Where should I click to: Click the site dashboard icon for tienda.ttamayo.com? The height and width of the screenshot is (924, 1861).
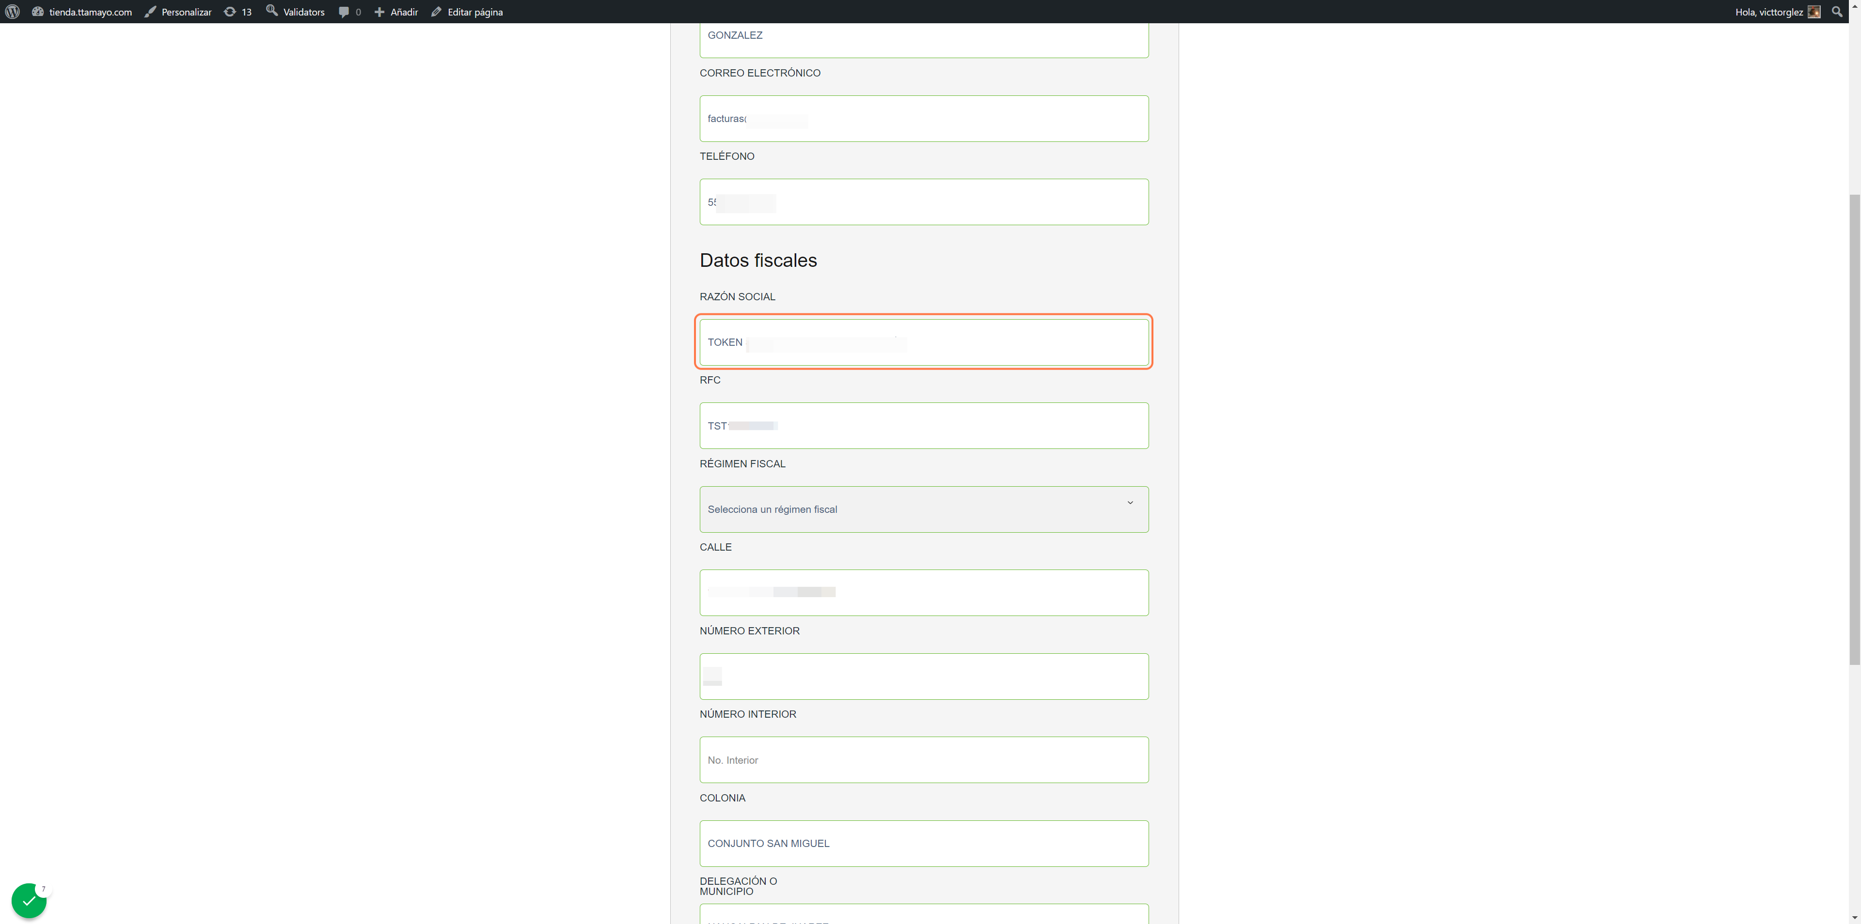[x=38, y=12]
